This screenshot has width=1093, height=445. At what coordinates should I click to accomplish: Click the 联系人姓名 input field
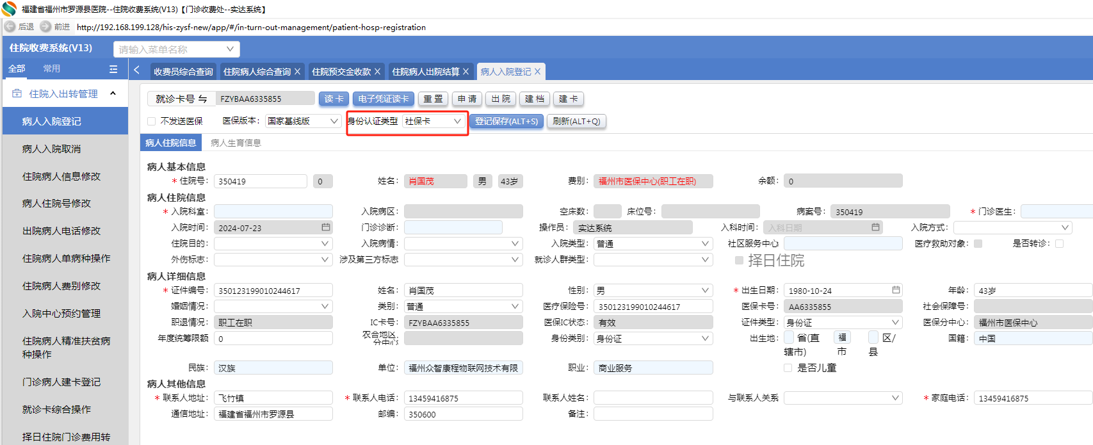[653, 398]
